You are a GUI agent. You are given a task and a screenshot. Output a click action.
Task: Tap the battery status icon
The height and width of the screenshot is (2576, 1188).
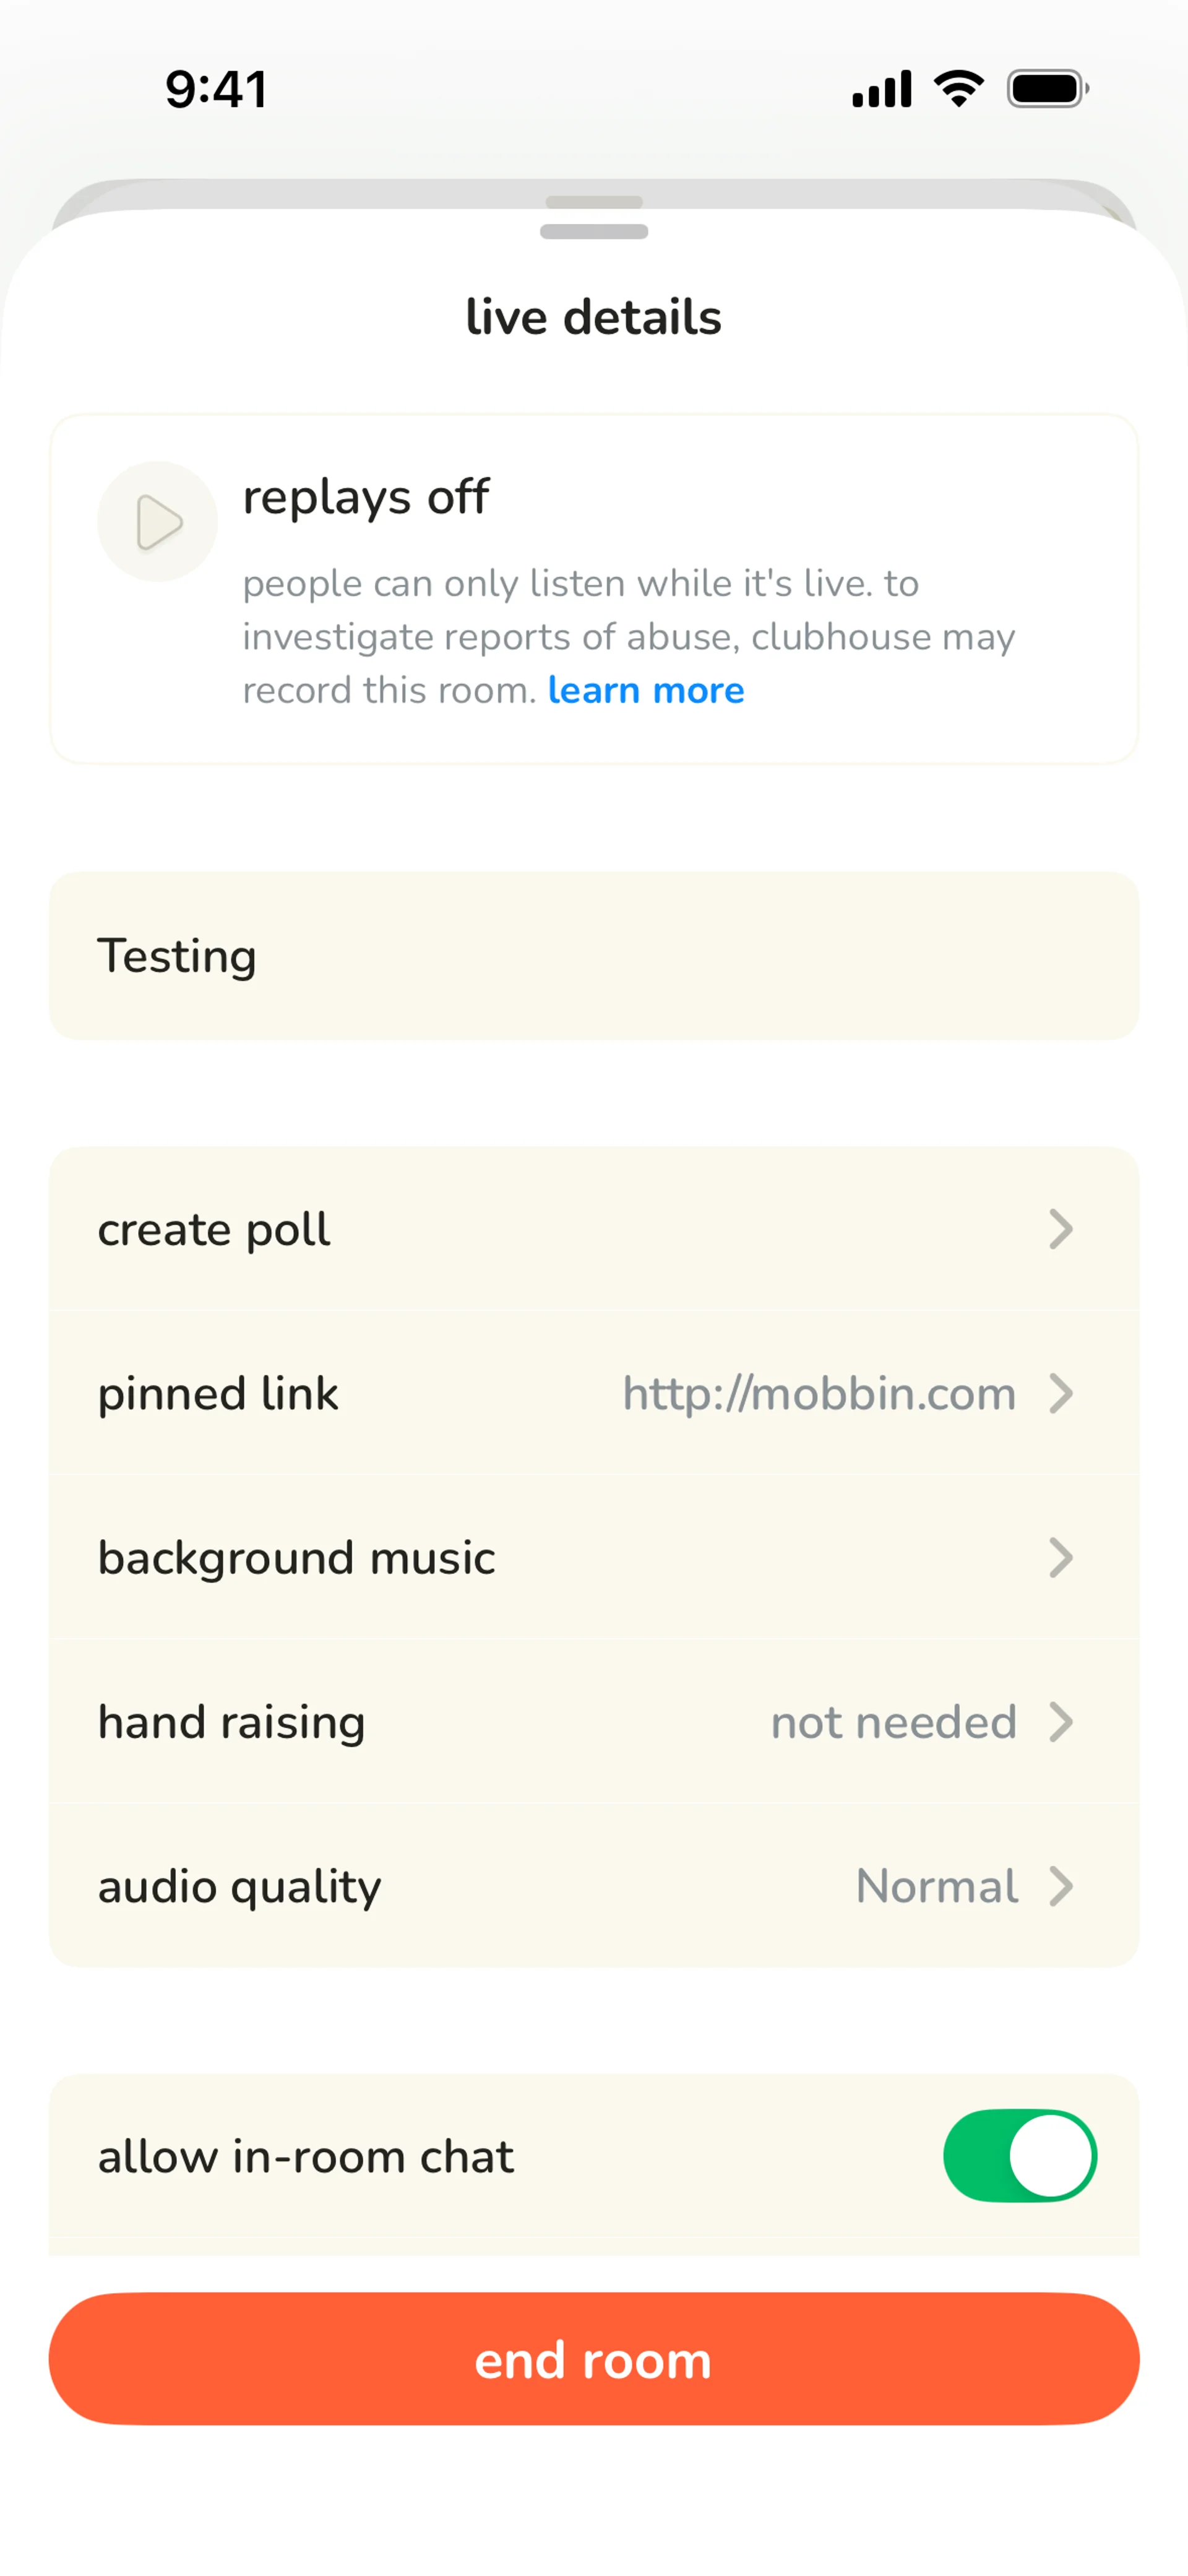[x=1047, y=89]
